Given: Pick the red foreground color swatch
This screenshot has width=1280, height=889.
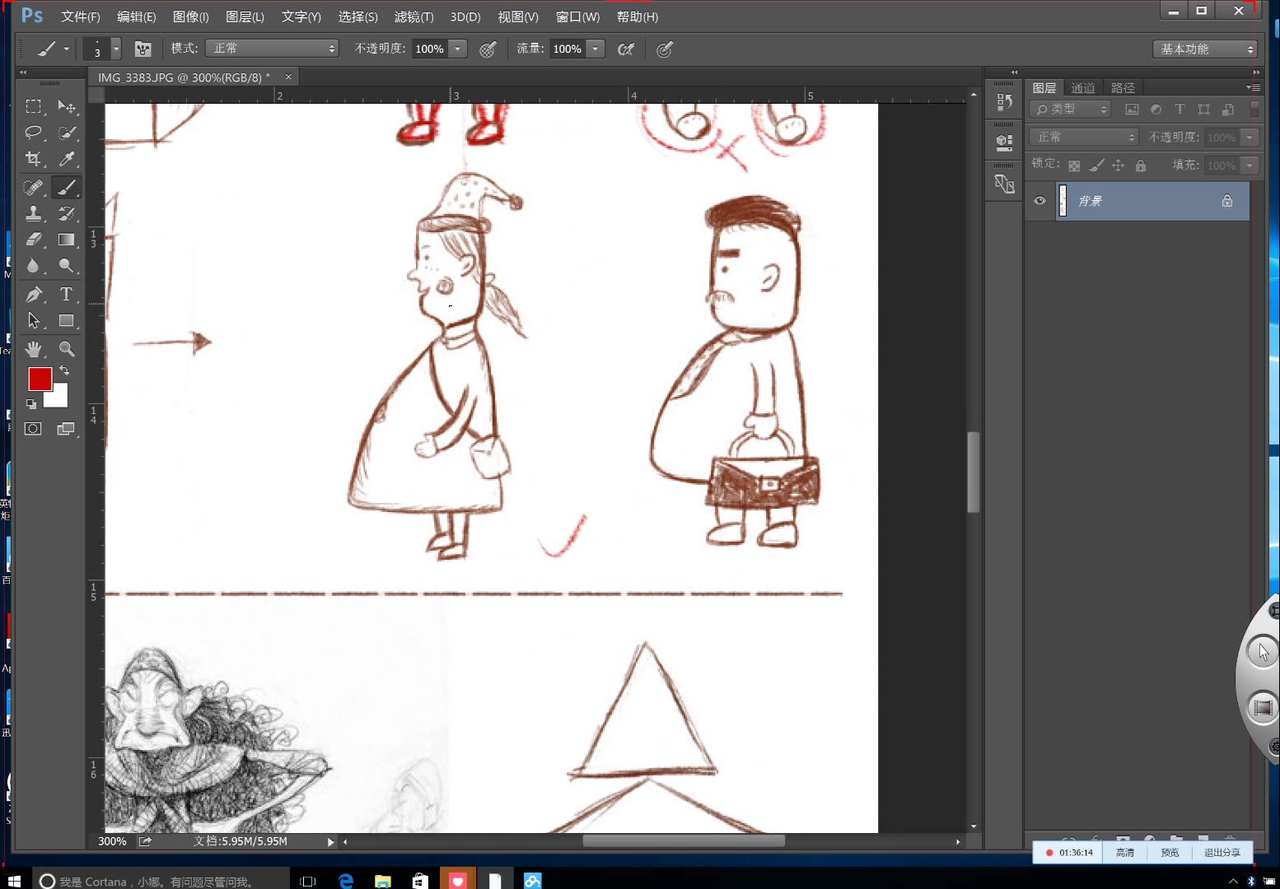Looking at the screenshot, I should [40, 378].
